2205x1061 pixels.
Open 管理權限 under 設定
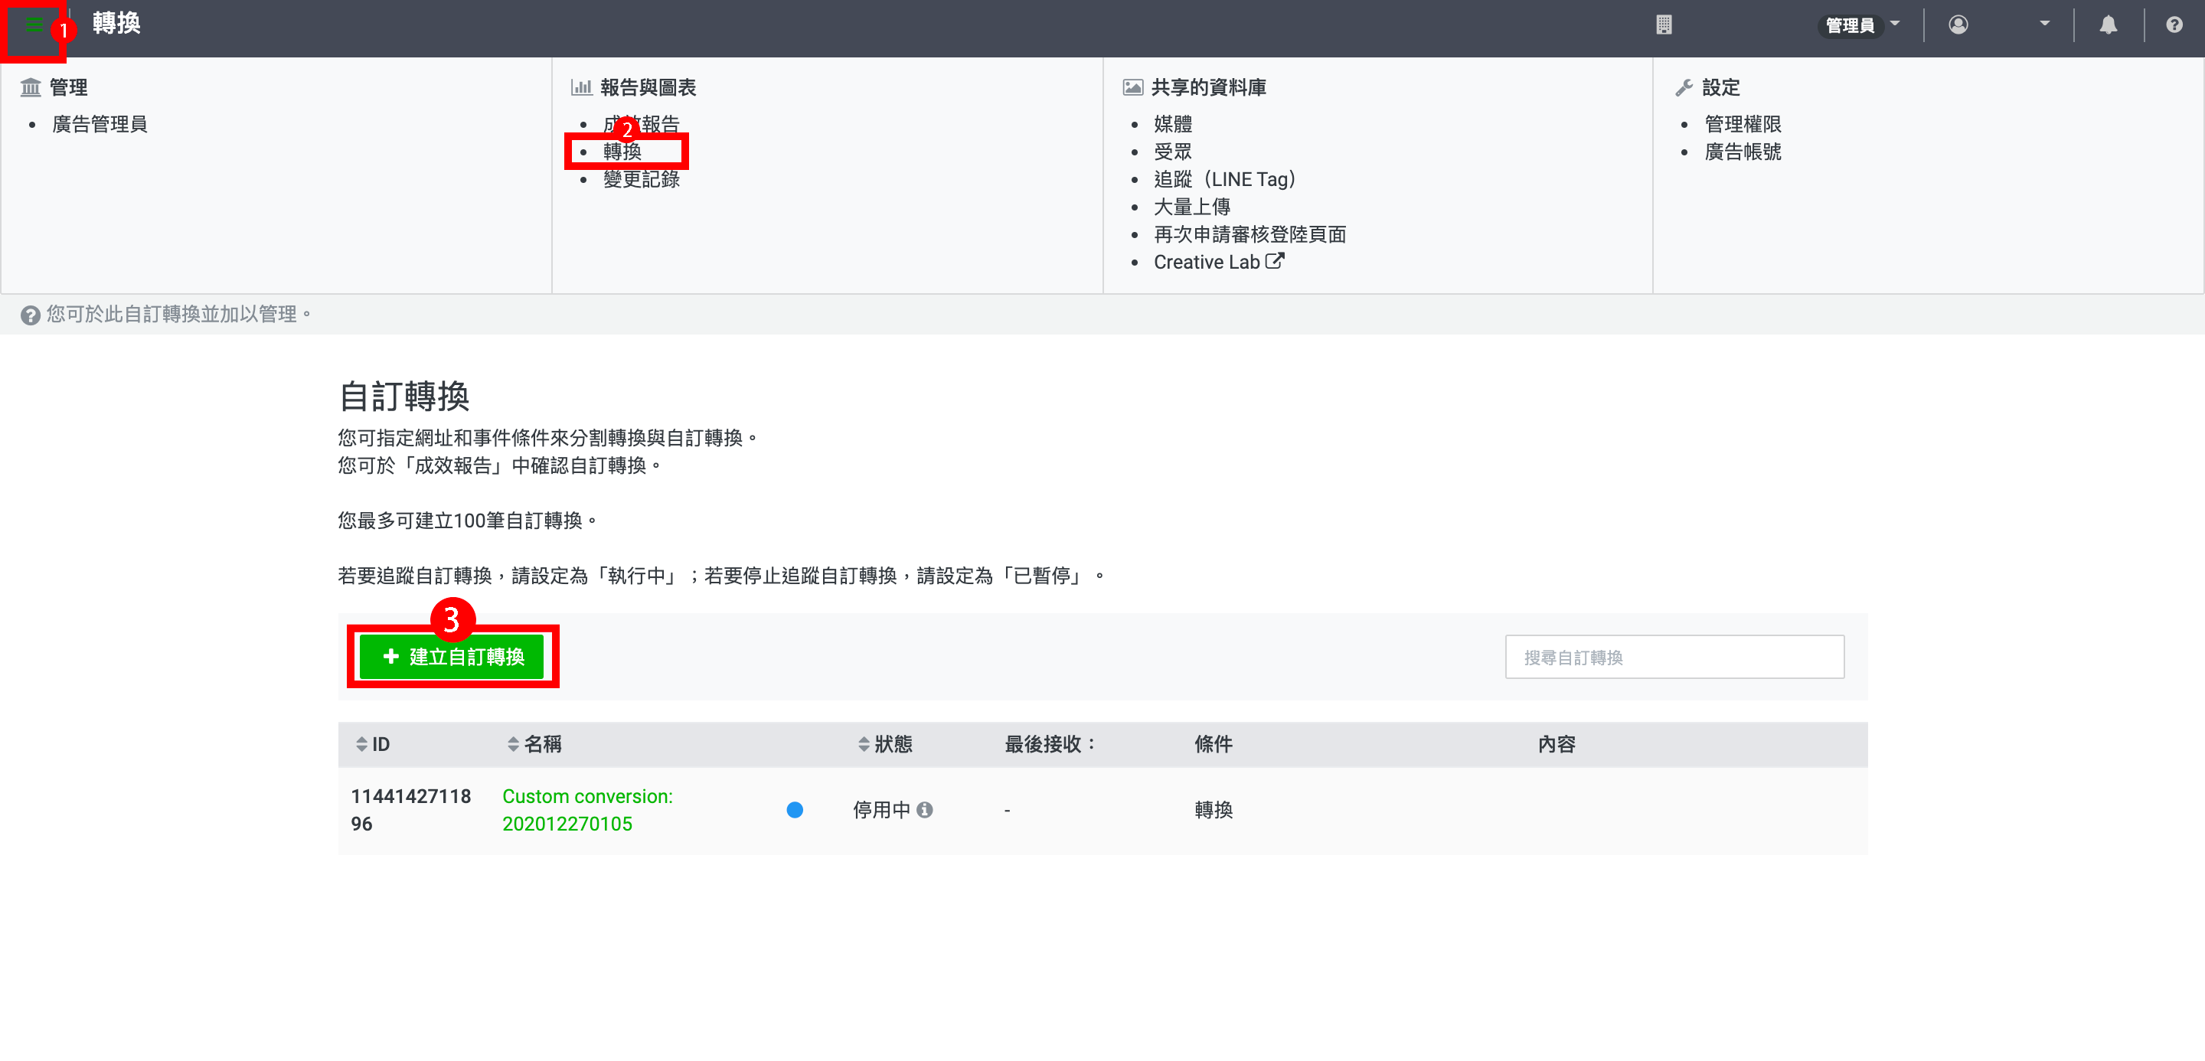[1742, 124]
